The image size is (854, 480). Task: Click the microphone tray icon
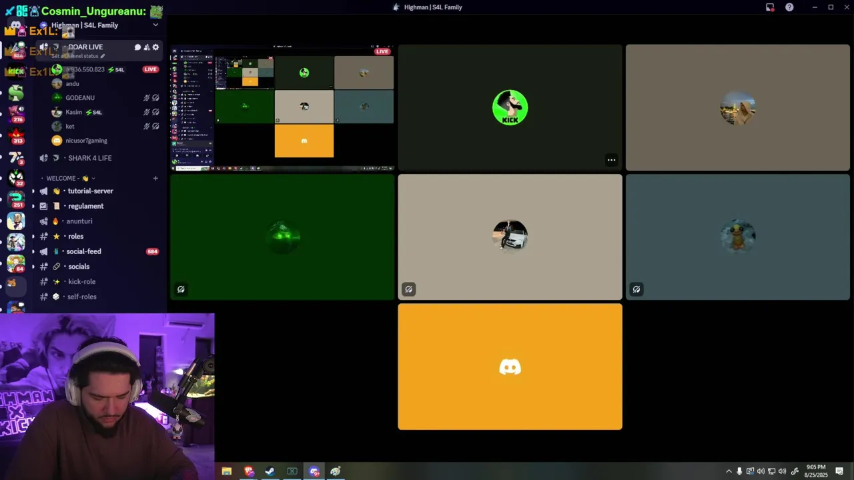(x=739, y=471)
